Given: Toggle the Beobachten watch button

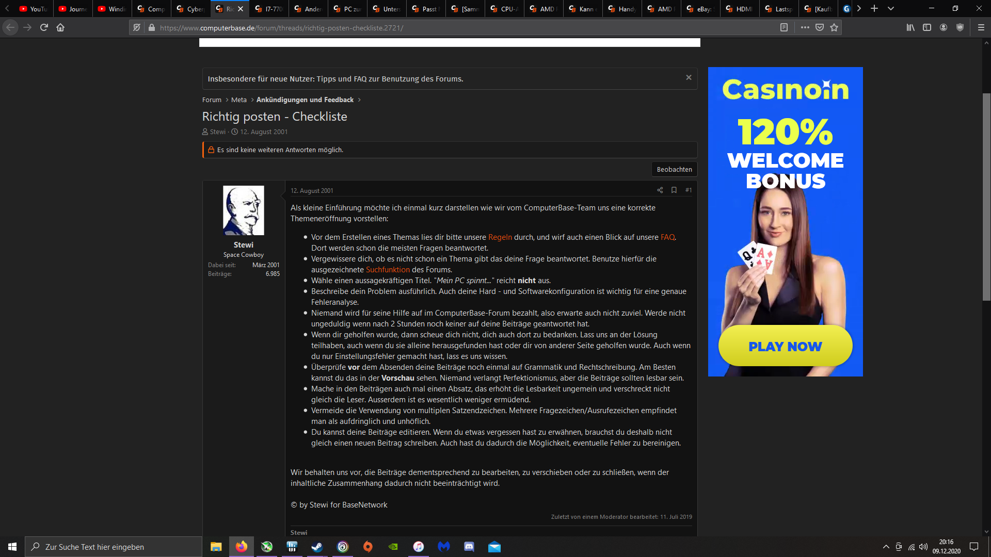Looking at the screenshot, I should tap(674, 170).
